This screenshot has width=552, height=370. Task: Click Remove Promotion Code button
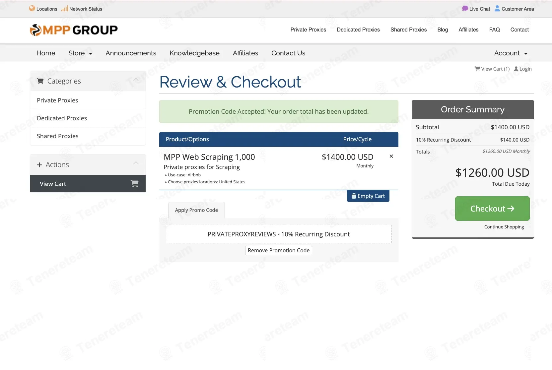pyautogui.click(x=279, y=250)
